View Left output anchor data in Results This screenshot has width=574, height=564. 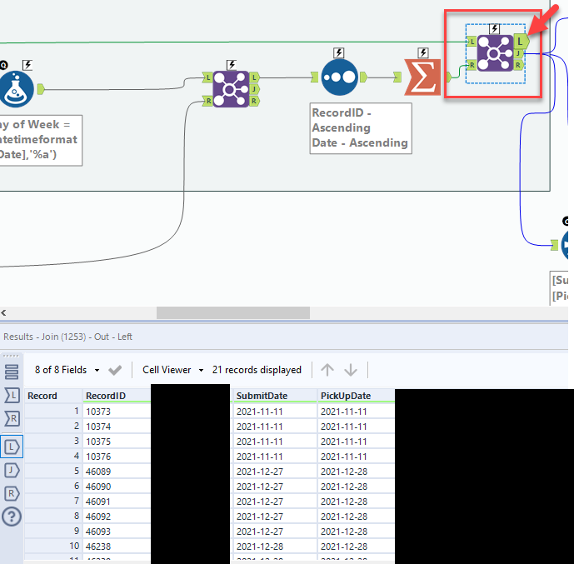pos(12,447)
